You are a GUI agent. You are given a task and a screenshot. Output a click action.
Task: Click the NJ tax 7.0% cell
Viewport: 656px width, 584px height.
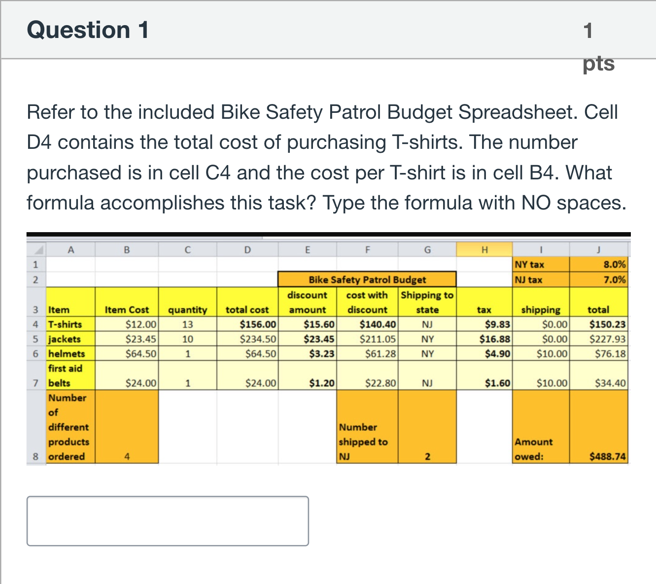(598, 279)
